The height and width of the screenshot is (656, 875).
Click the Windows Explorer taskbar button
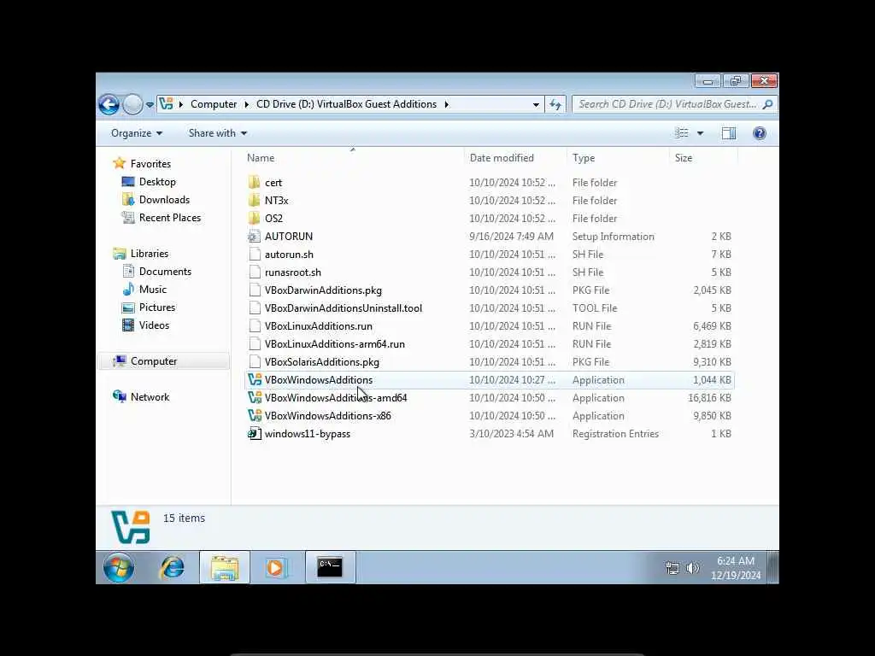(x=225, y=567)
